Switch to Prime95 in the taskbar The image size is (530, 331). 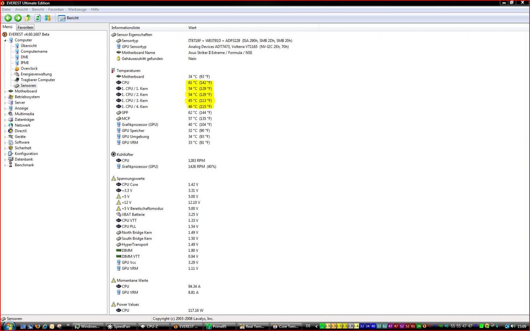220,326
